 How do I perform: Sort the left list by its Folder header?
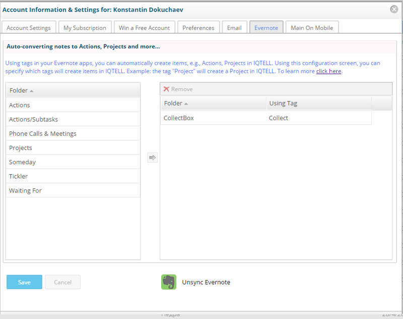pos(73,90)
